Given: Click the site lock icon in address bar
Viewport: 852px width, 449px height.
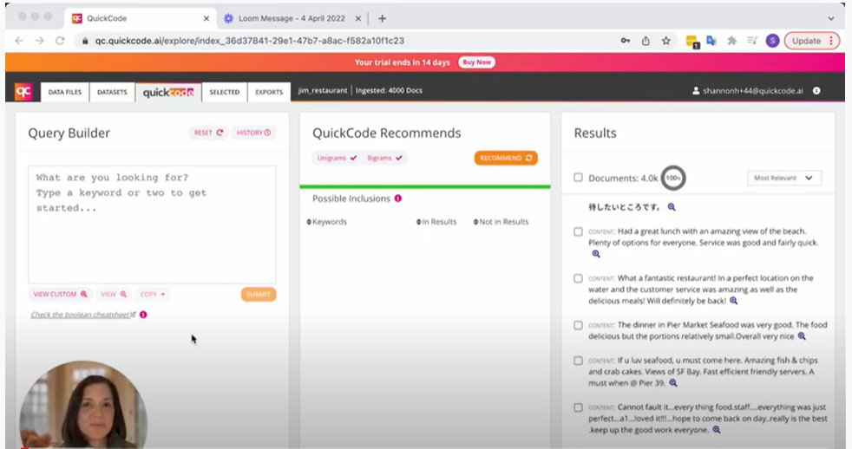Looking at the screenshot, I should point(85,41).
